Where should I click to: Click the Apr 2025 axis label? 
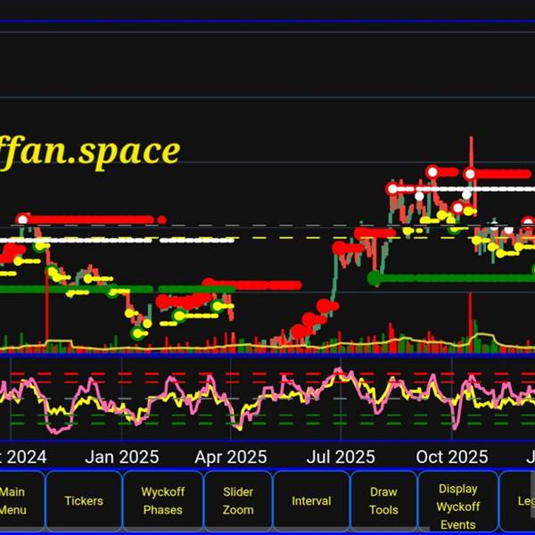coord(231,457)
